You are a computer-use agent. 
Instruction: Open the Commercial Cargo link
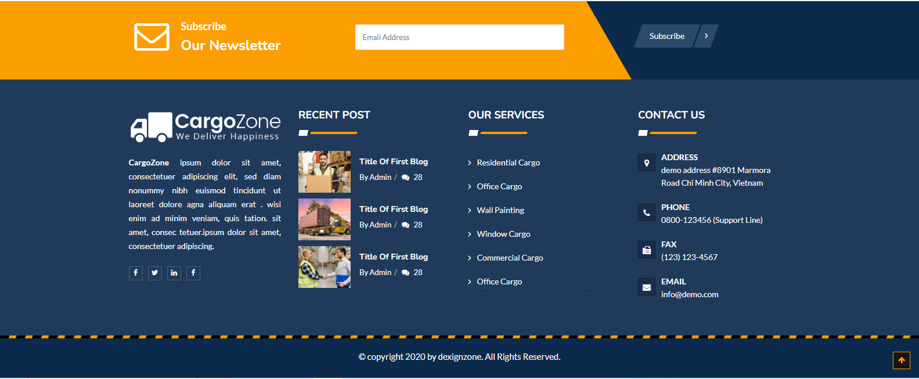pos(510,258)
